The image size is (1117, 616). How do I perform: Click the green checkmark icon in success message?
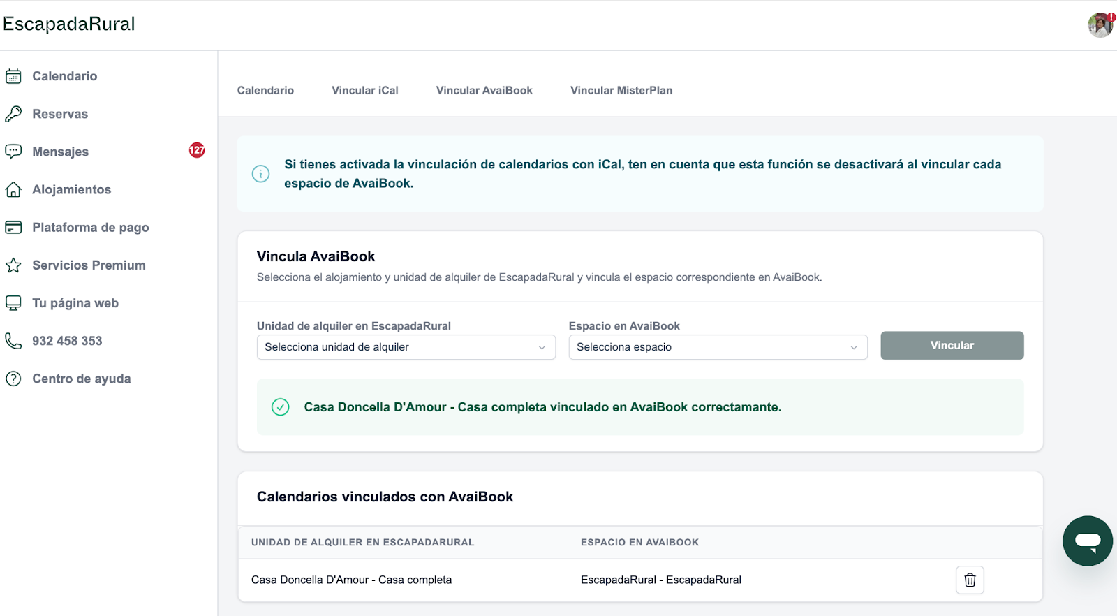click(281, 407)
